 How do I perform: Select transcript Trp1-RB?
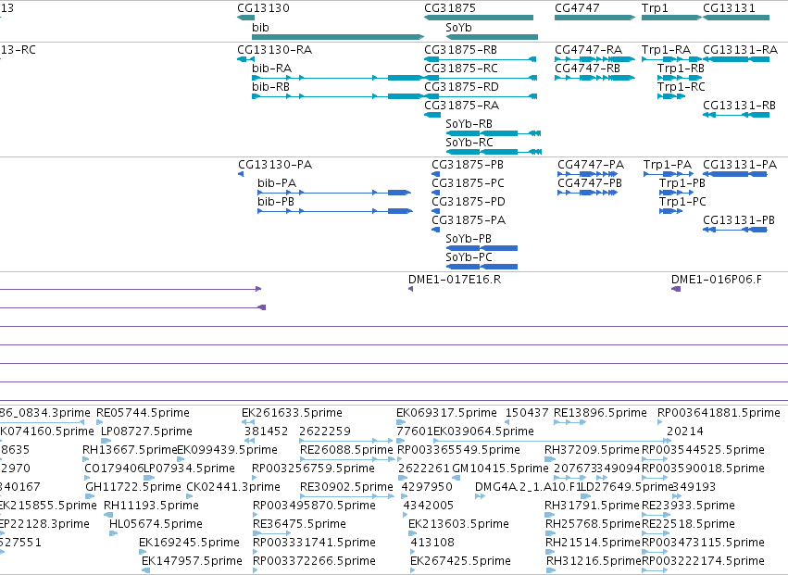pos(680,78)
